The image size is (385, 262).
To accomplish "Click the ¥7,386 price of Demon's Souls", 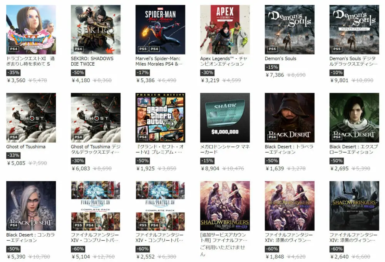I will [x=275, y=75].
